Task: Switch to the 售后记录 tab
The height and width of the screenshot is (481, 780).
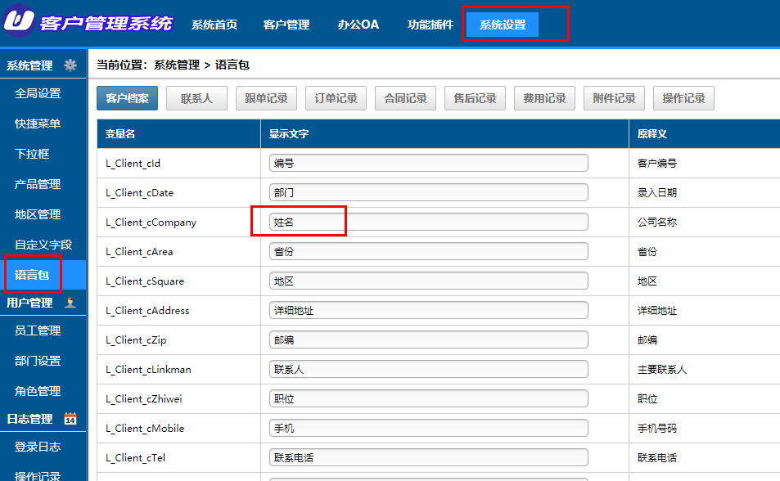Action: pyautogui.click(x=475, y=98)
